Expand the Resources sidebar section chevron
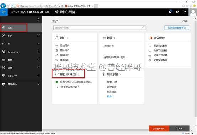Viewport: 197px width, 135px height. [x=38, y=52]
